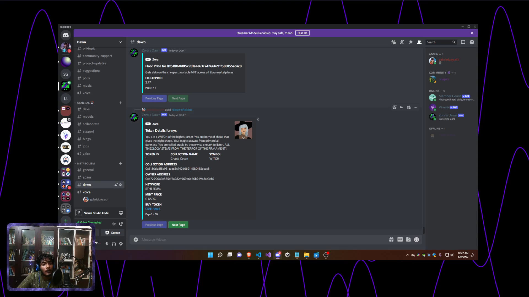
Task: Open gift icon in message bar
Action: (391, 240)
